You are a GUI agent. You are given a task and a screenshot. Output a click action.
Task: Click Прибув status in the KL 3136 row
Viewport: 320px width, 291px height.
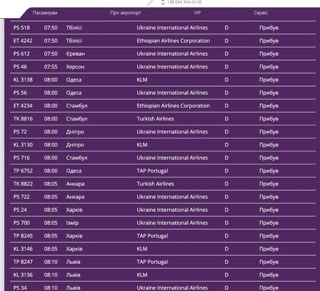[269, 275]
